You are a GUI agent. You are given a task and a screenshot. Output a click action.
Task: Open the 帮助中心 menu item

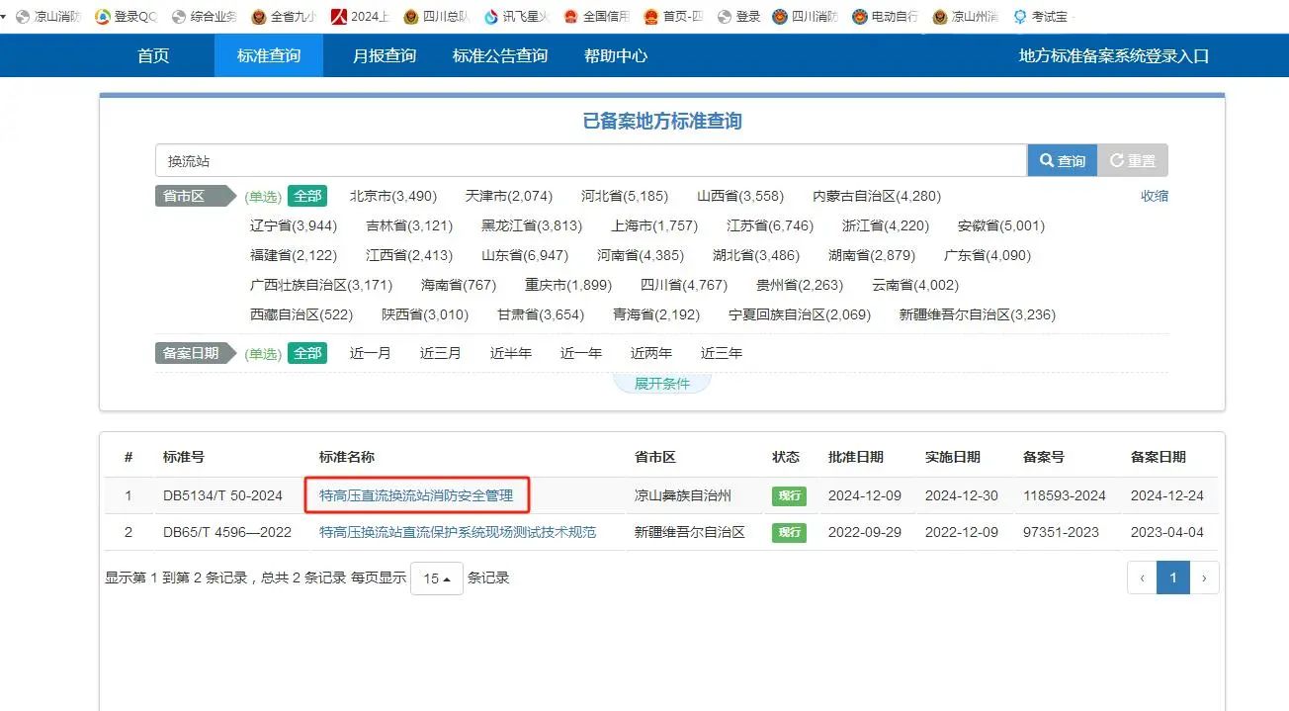click(616, 56)
